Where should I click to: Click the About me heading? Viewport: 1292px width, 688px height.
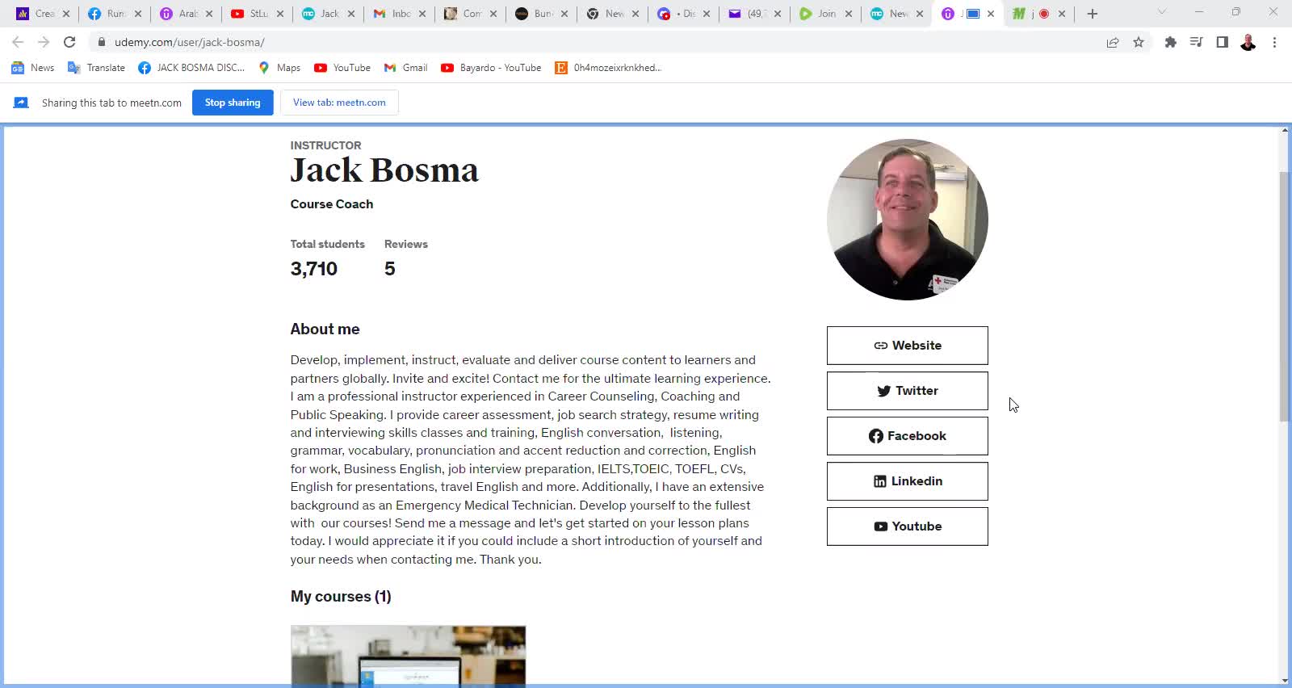click(x=325, y=329)
